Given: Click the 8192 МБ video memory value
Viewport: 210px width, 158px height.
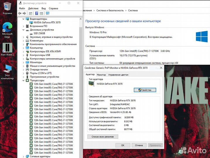Looking at the screenshot, I should click(x=128, y=121).
